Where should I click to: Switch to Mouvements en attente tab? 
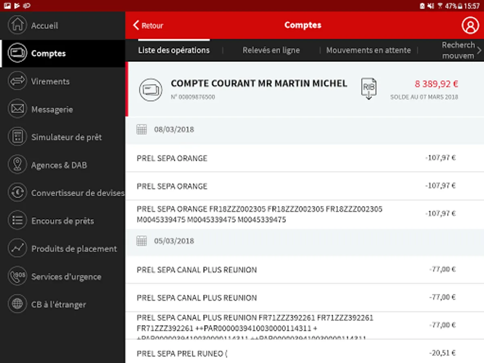click(x=368, y=50)
